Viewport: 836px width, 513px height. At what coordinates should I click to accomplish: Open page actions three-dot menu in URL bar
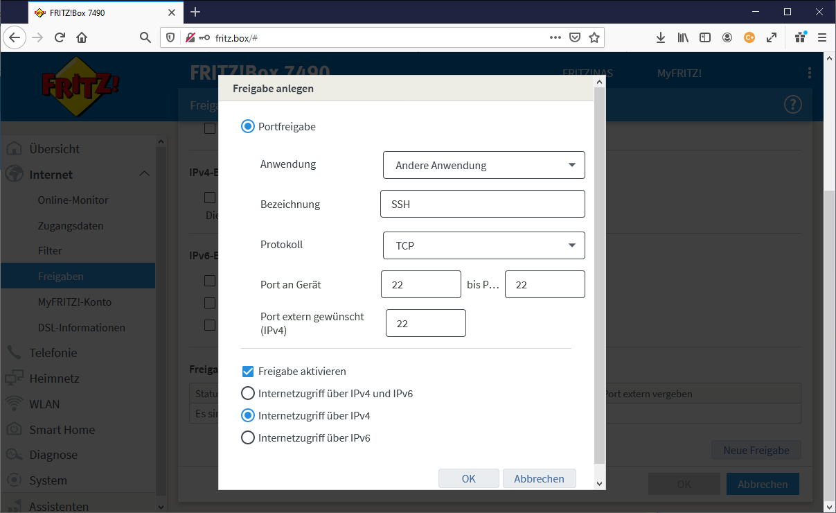pos(555,37)
